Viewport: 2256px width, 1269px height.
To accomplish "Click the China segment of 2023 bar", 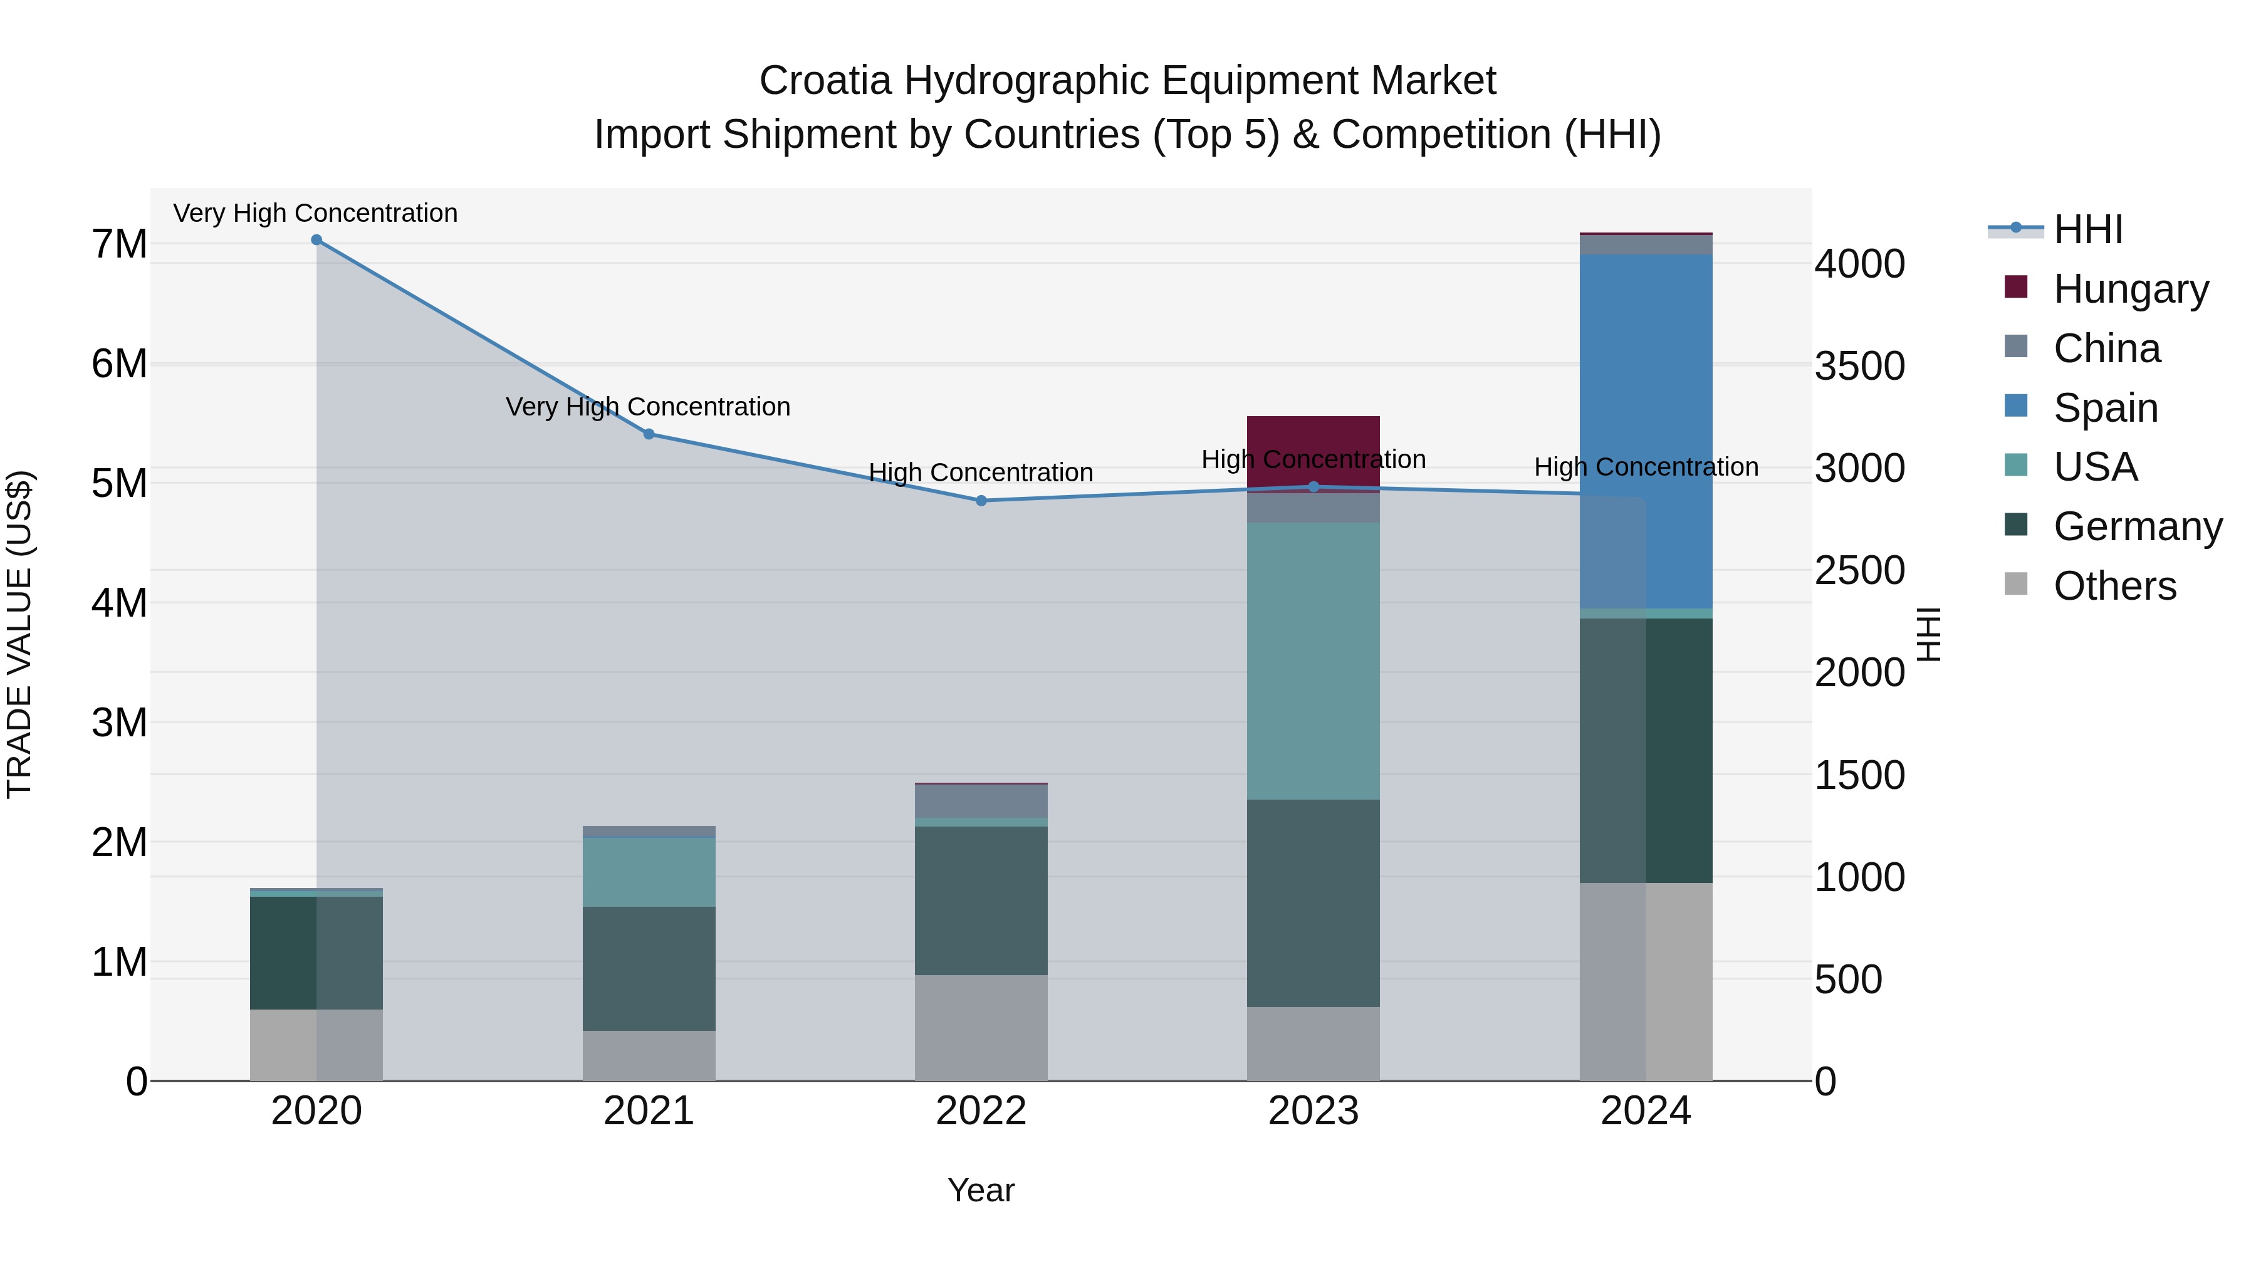I will [x=1313, y=508].
